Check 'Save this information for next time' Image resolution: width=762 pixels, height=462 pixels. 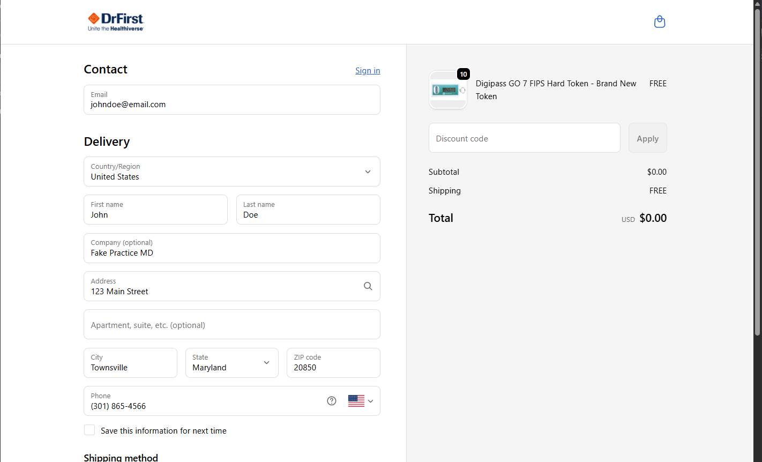click(90, 430)
